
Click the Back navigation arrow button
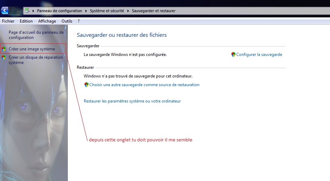[x=5, y=10]
